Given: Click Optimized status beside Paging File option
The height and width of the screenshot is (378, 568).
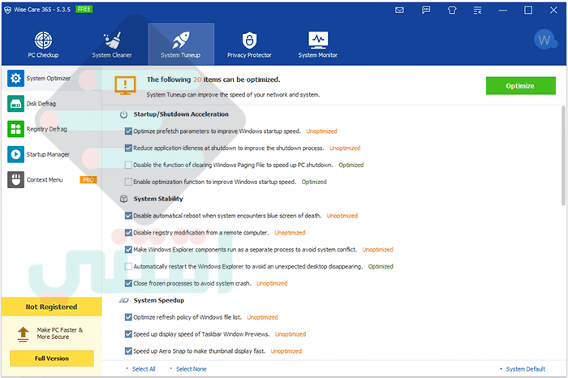Looking at the screenshot, I should (x=351, y=165).
